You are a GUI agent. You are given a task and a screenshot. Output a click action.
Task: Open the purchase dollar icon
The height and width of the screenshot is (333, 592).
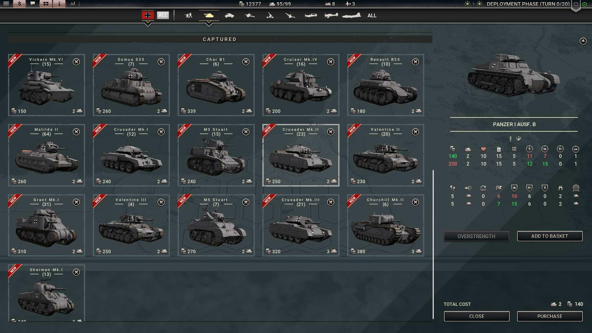[19, 4]
